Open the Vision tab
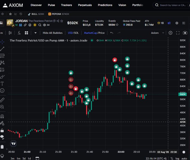 122,5
